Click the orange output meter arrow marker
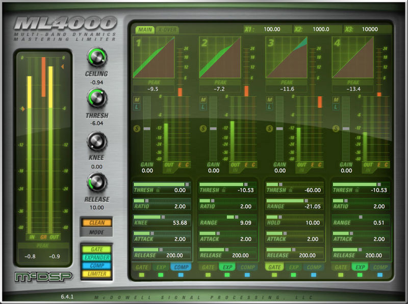The height and width of the screenshot is (304, 408). click(62, 67)
